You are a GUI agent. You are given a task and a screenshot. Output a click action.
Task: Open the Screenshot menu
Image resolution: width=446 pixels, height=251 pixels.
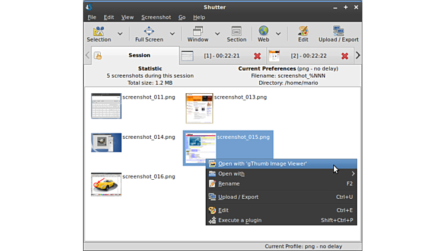click(x=156, y=17)
